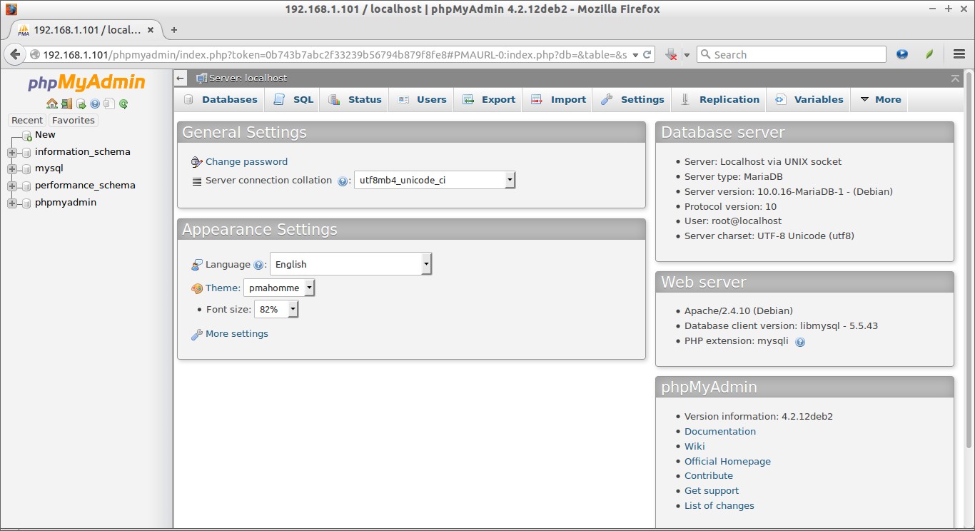Open phpMyAdmin documentation help icon in sidebar
The width and height of the screenshot is (975, 531).
point(95,103)
